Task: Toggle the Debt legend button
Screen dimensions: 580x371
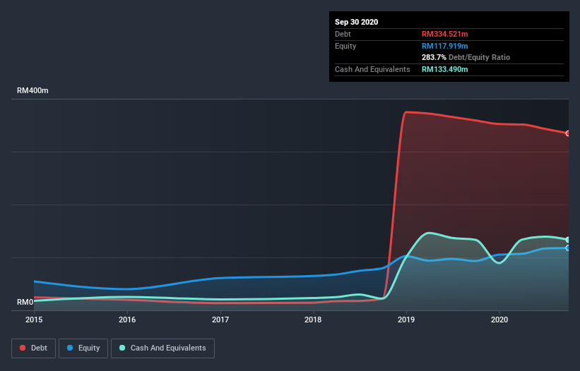Action: pos(33,348)
